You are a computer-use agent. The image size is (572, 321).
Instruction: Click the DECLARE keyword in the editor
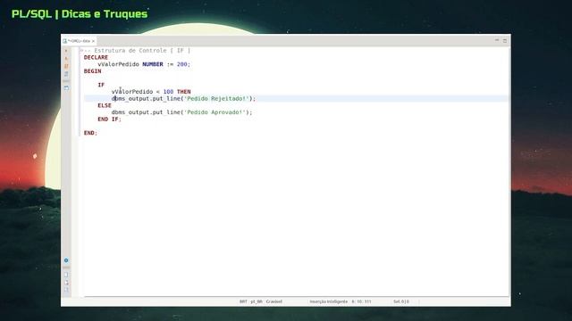96,57
